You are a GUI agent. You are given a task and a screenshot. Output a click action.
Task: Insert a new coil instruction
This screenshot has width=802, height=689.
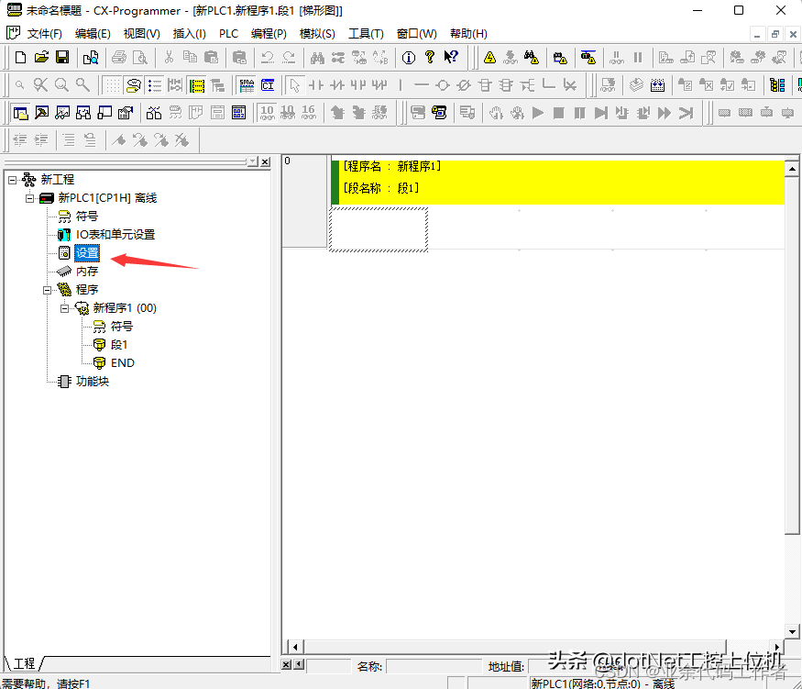tap(443, 85)
